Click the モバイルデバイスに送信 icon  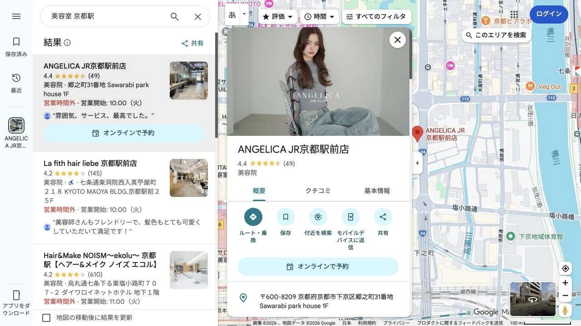click(350, 217)
